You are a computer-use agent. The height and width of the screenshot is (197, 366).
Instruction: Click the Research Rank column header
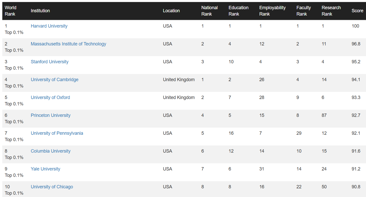(331, 11)
